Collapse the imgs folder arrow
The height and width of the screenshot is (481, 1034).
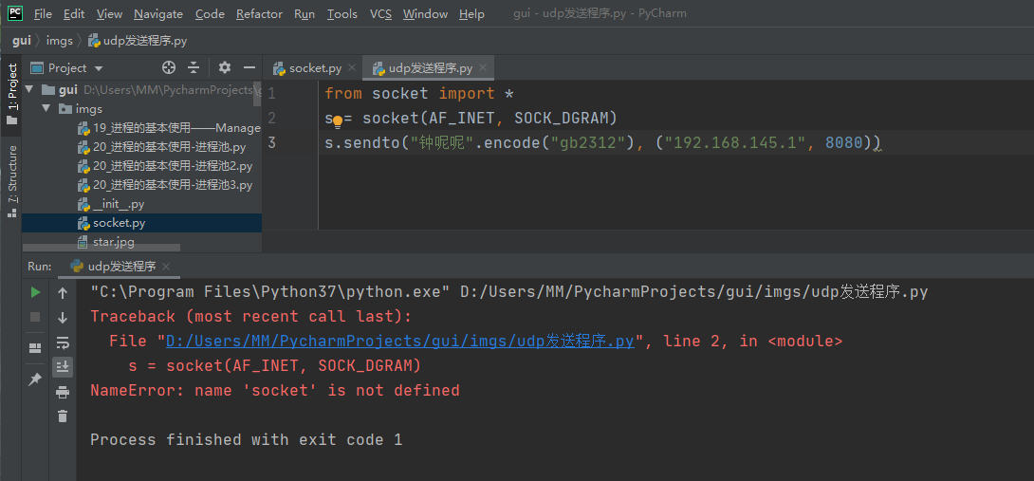coord(46,108)
